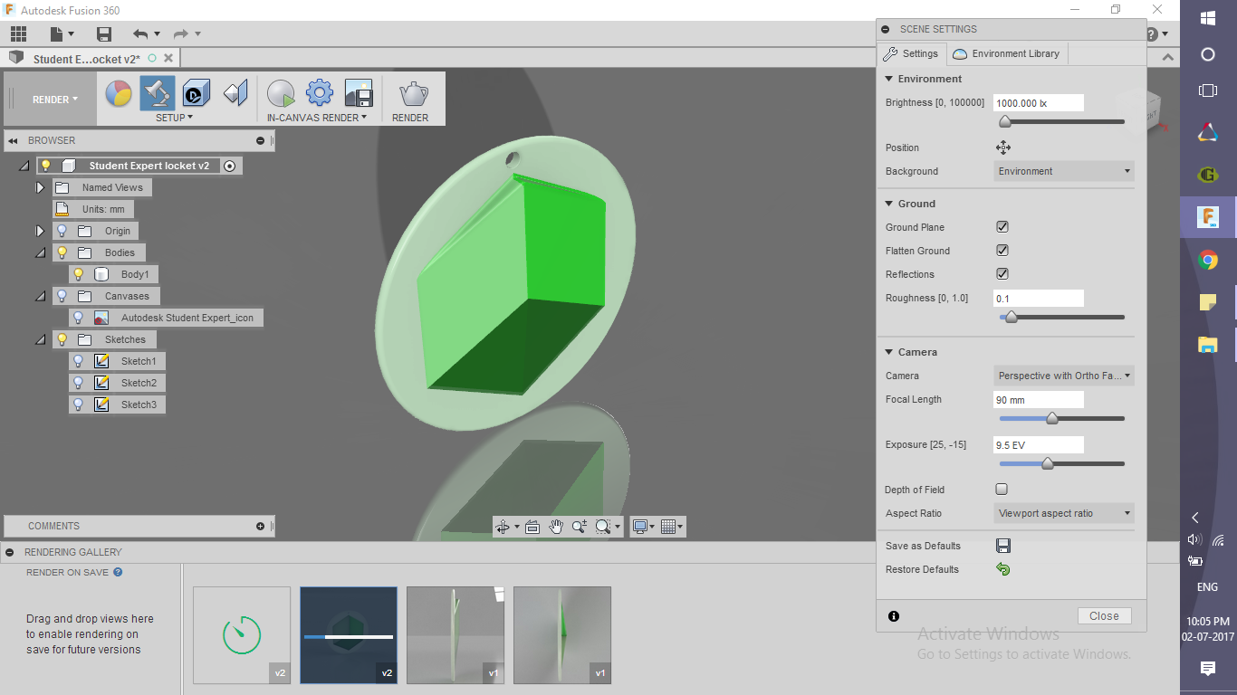Switch to the Settings tab
The width and height of the screenshot is (1237, 695).
(x=911, y=53)
